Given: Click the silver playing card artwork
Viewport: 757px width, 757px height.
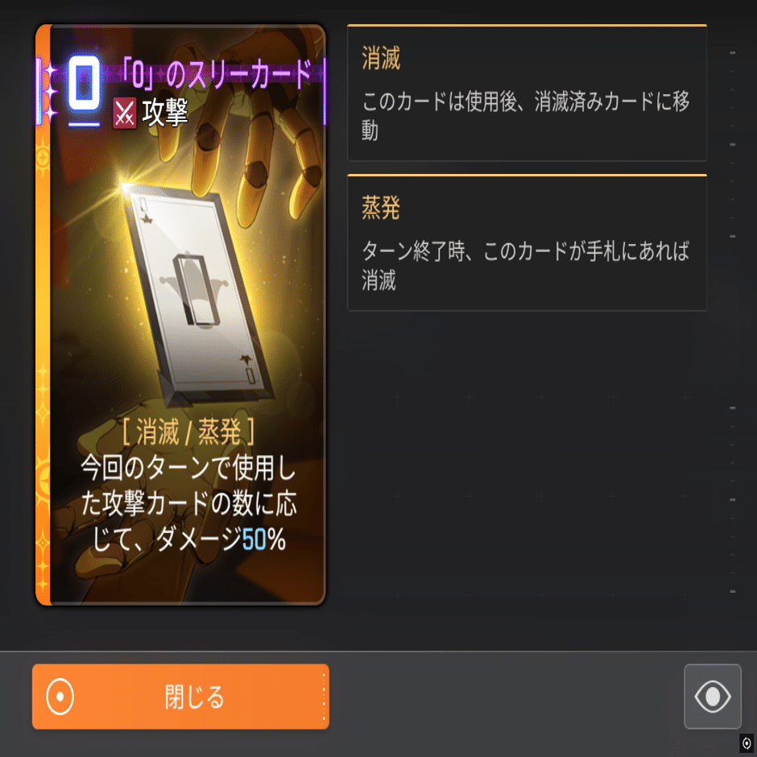Looking at the screenshot, I should click(197, 295).
